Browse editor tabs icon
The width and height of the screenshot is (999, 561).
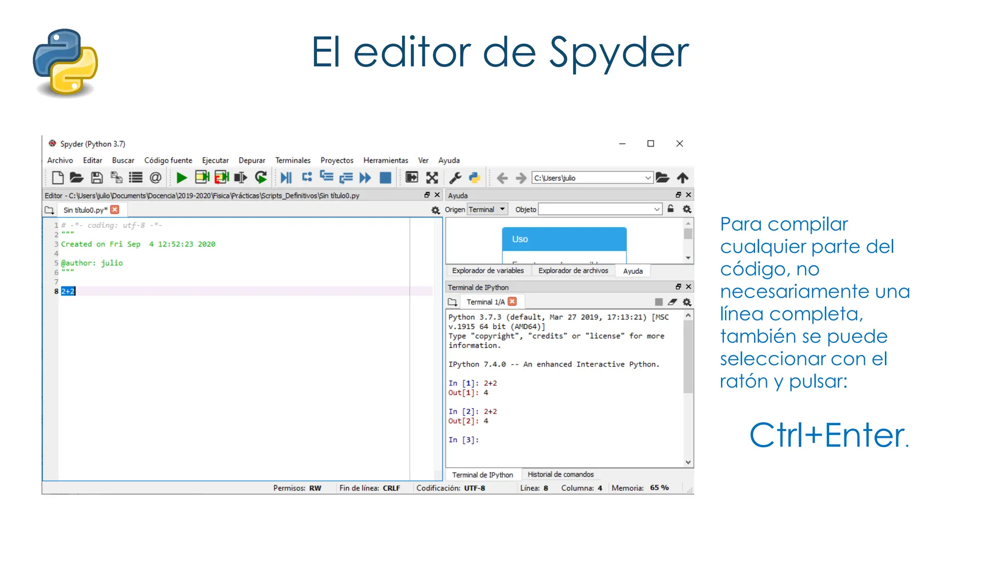(x=49, y=210)
